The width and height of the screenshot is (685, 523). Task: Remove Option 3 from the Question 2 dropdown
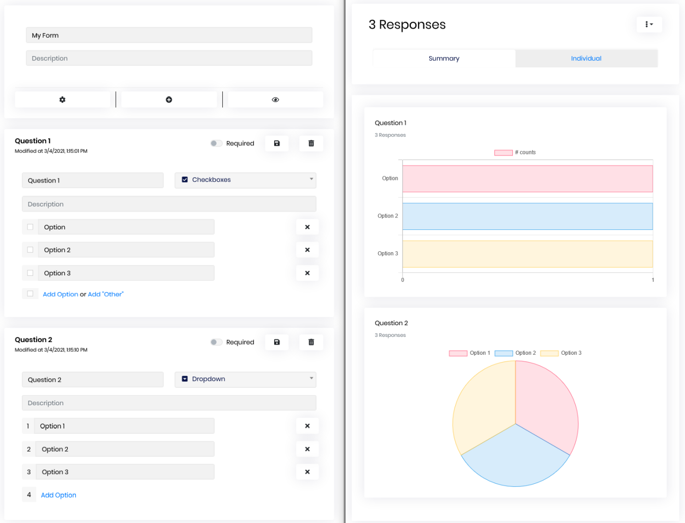coord(307,472)
